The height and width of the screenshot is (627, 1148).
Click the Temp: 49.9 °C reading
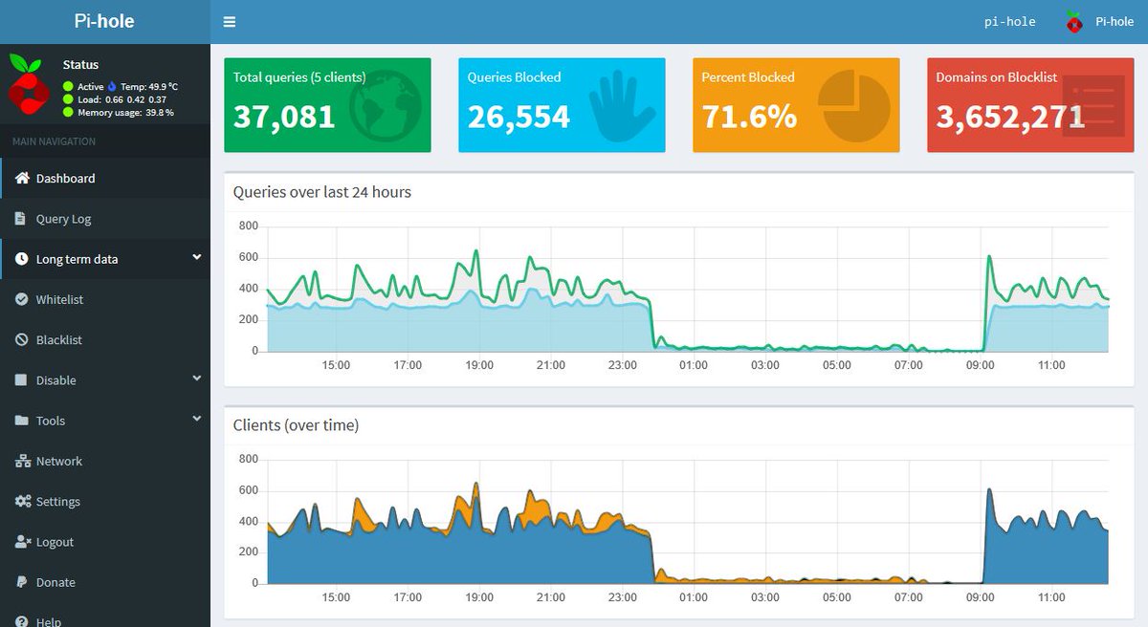[149, 86]
